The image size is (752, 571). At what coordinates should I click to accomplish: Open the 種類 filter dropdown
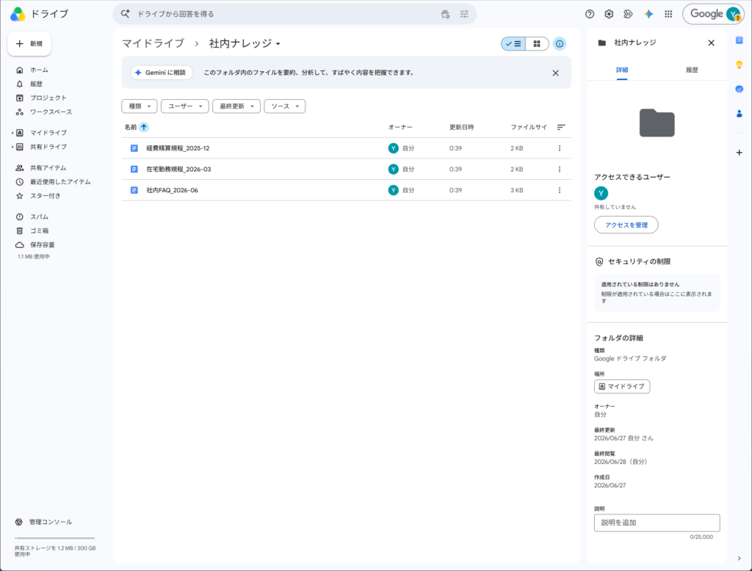(140, 106)
